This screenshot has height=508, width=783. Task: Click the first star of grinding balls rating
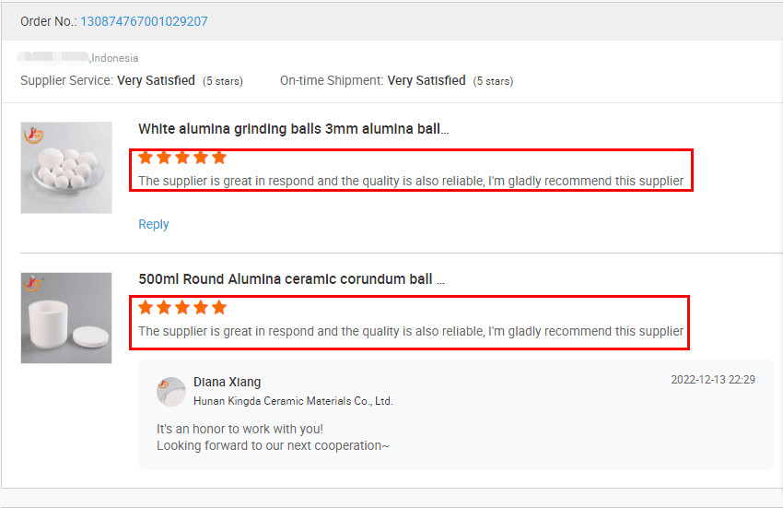coord(146,158)
